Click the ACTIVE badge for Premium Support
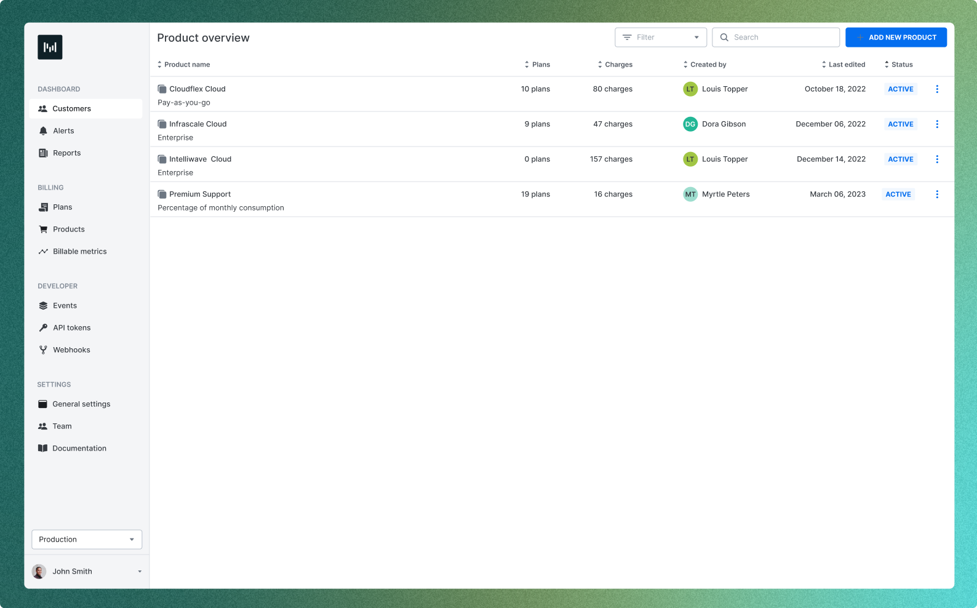 pyautogui.click(x=898, y=194)
